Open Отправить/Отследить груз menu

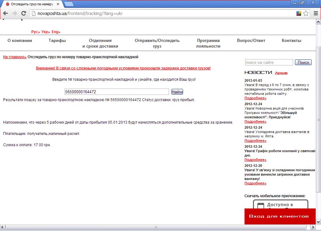click(157, 43)
